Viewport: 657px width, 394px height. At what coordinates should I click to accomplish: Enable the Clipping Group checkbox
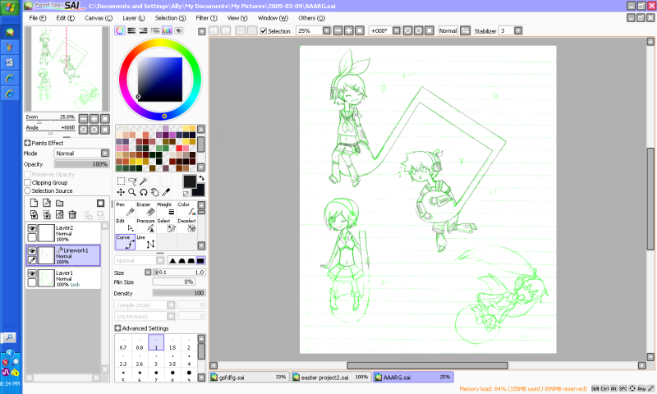tap(28, 182)
